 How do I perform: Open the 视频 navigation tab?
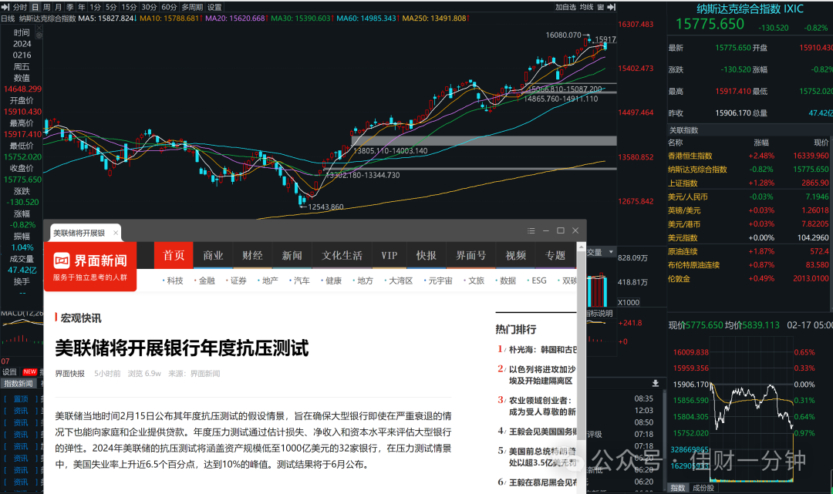tap(515, 255)
